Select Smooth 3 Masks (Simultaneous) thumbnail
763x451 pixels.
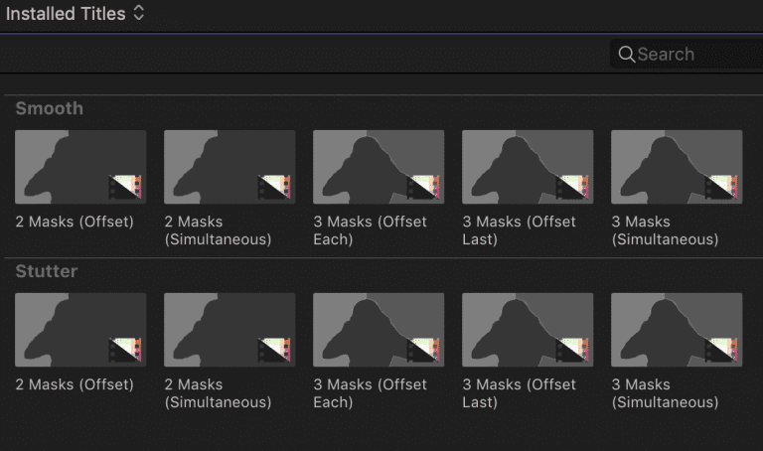677,167
